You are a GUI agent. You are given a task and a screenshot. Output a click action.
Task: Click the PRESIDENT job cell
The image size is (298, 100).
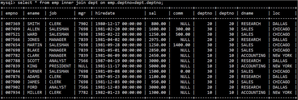coord(60,66)
